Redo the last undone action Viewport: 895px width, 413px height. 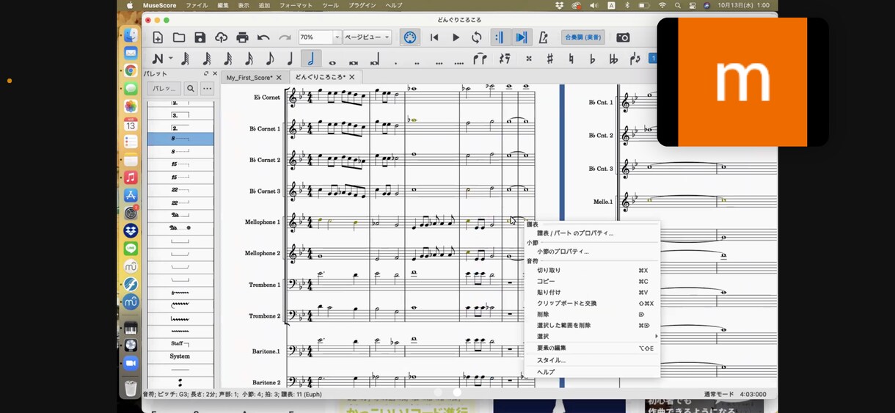tap(285, 37)
